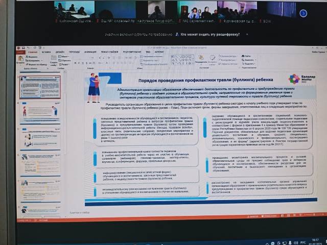Image resolution: width=327 pixels, height=245 pixels.
Task: Open Select (Выделить) dropdown
Action: pyautogui.click(x=248, y=63)
